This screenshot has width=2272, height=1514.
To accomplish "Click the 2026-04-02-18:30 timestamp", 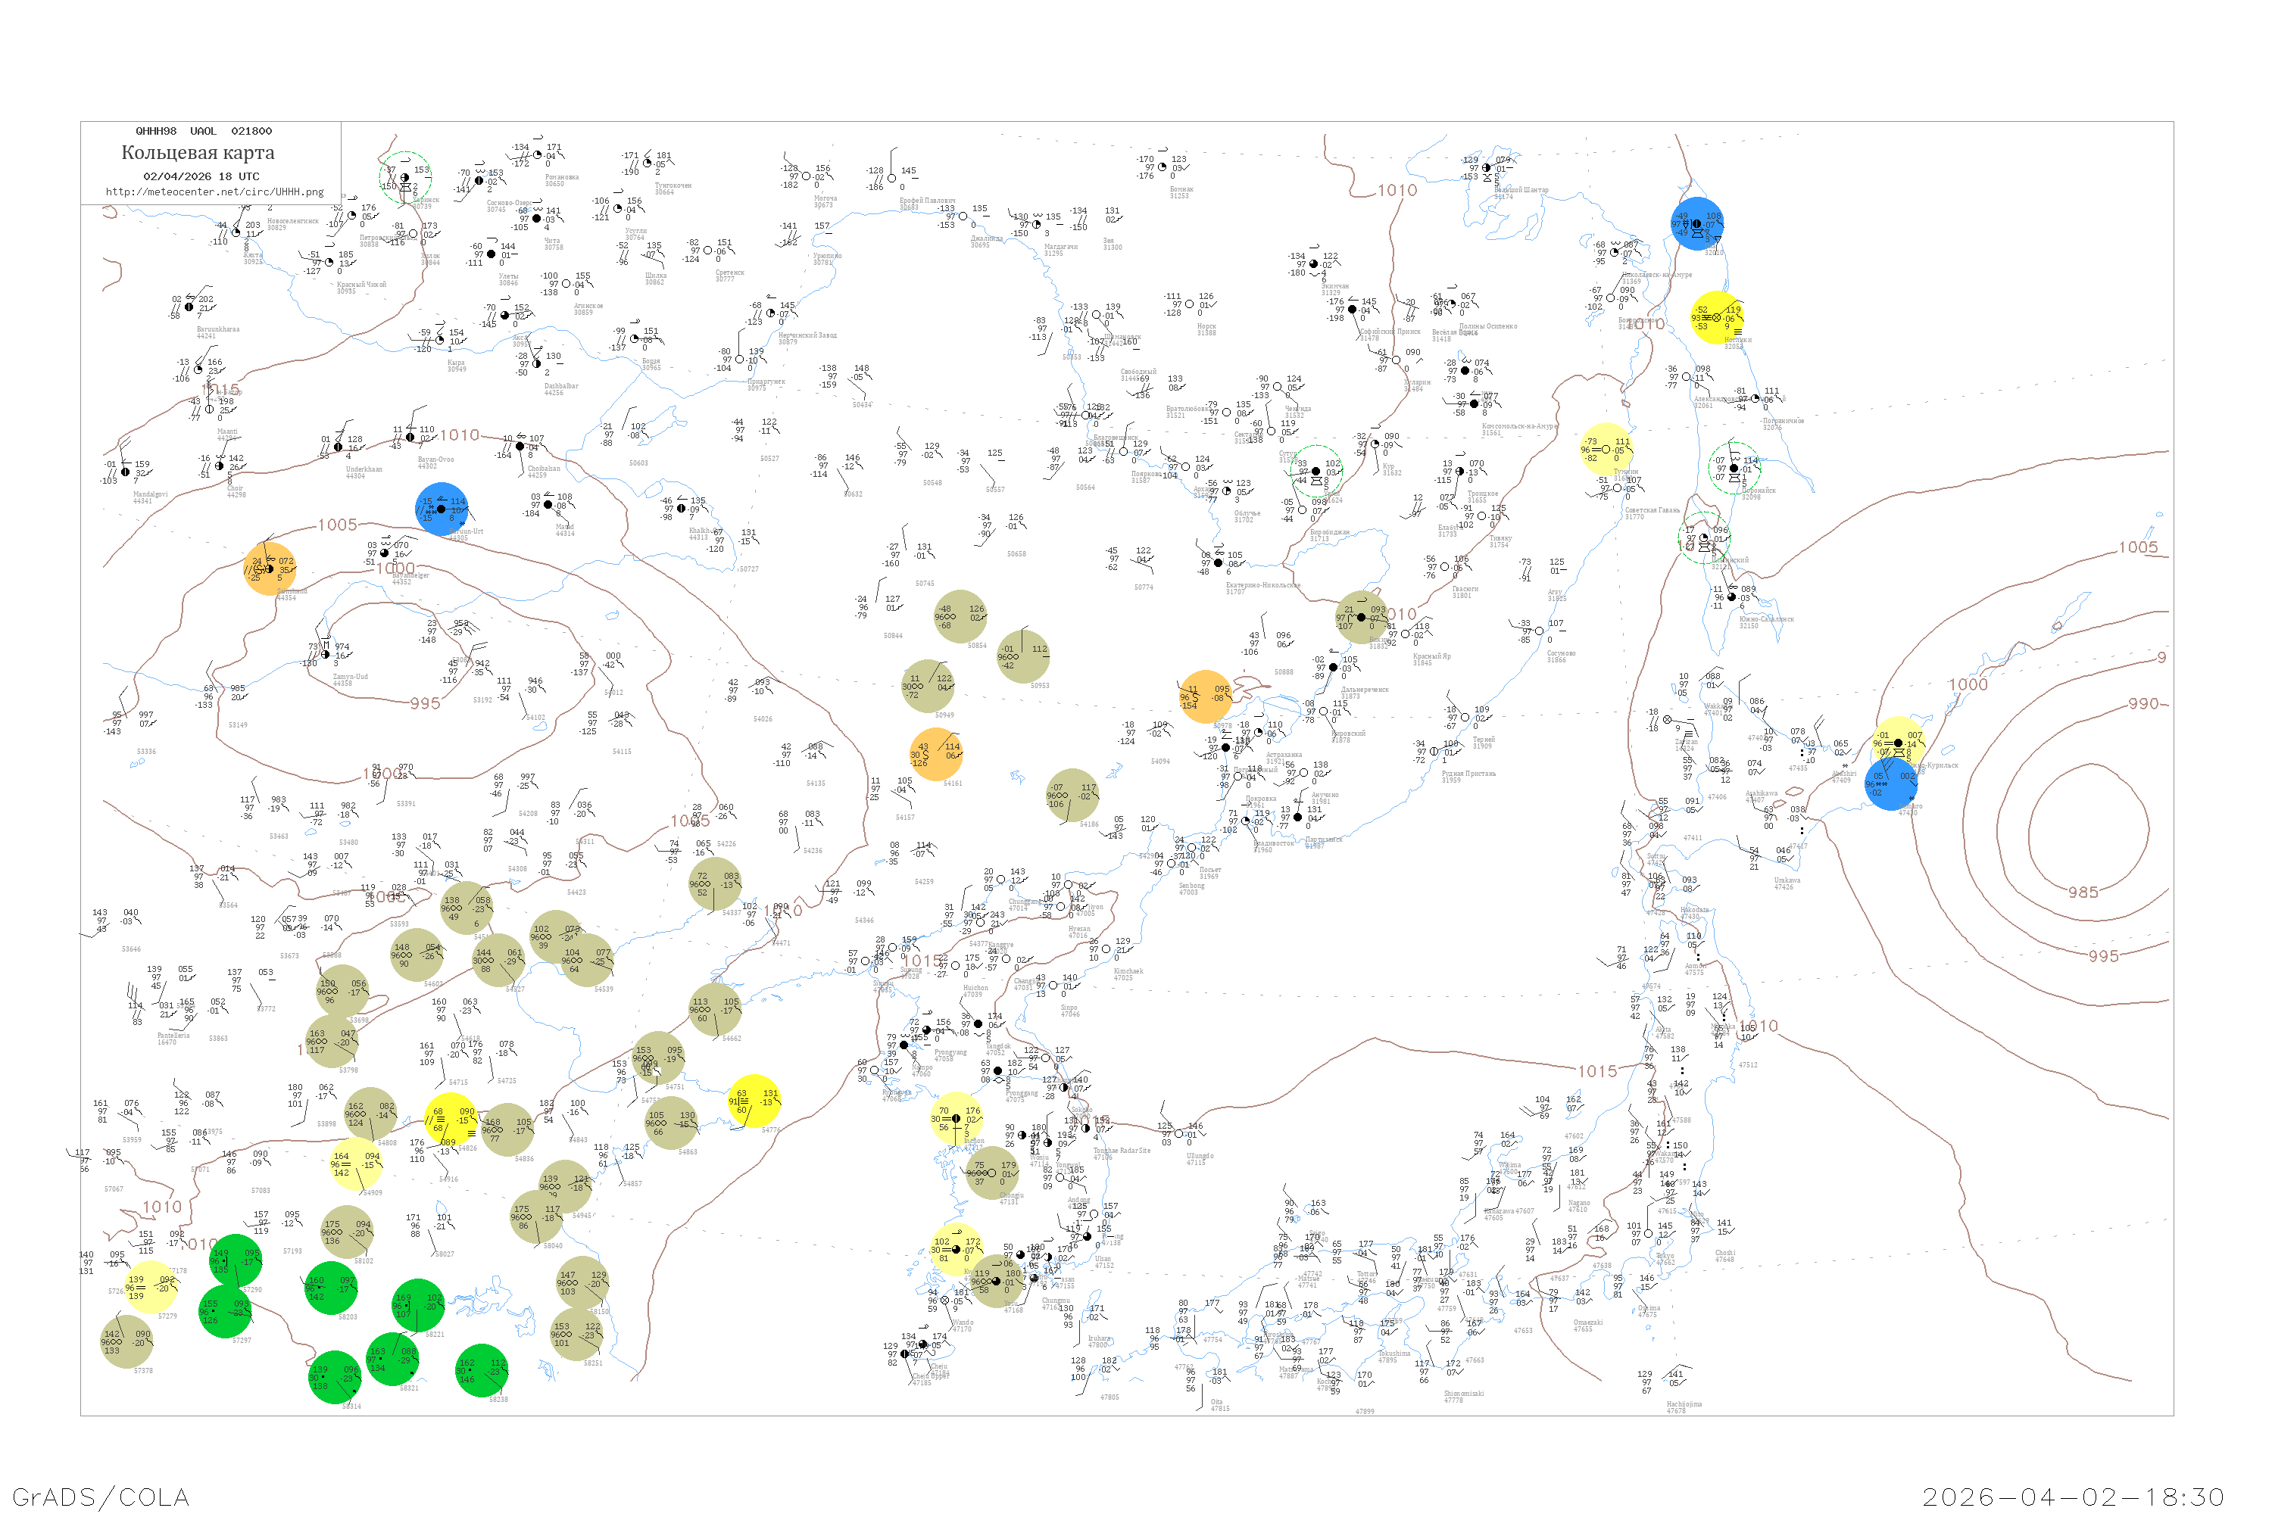I will [x=2073, y=1497].
